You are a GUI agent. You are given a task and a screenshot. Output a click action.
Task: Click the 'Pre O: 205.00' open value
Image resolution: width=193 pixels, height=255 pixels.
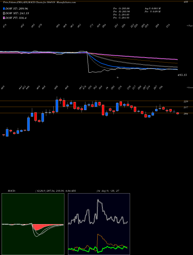click(121, 8)
